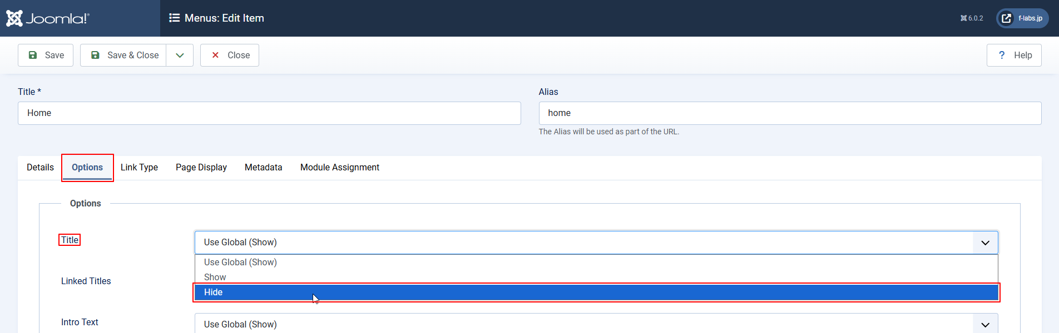Viewport: 1059px width, 333px height.
Task: Choose Hide from the Title dropdown list
Action: (595, 292)
